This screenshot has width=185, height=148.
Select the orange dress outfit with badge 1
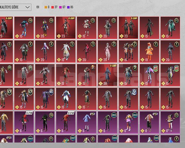coord(149,51)
